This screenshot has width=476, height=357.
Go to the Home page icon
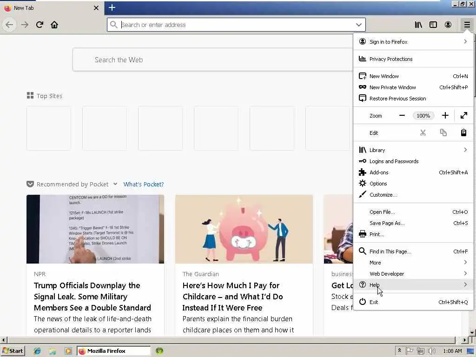[x=54, y=25]
